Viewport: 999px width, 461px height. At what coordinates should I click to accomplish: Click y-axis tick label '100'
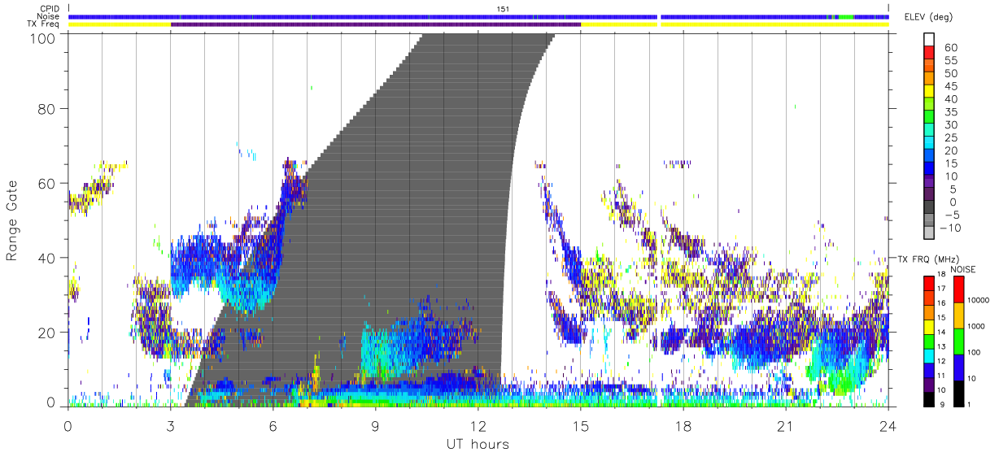coord(43,38)
